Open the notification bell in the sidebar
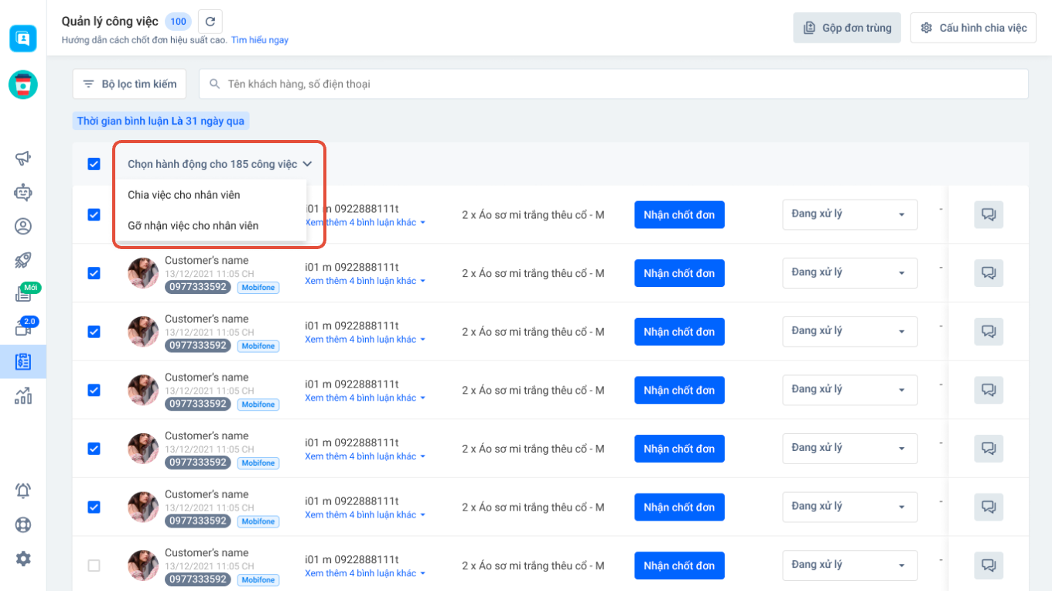The width and height of the screenshot is (1052, 591). (23, 490)
